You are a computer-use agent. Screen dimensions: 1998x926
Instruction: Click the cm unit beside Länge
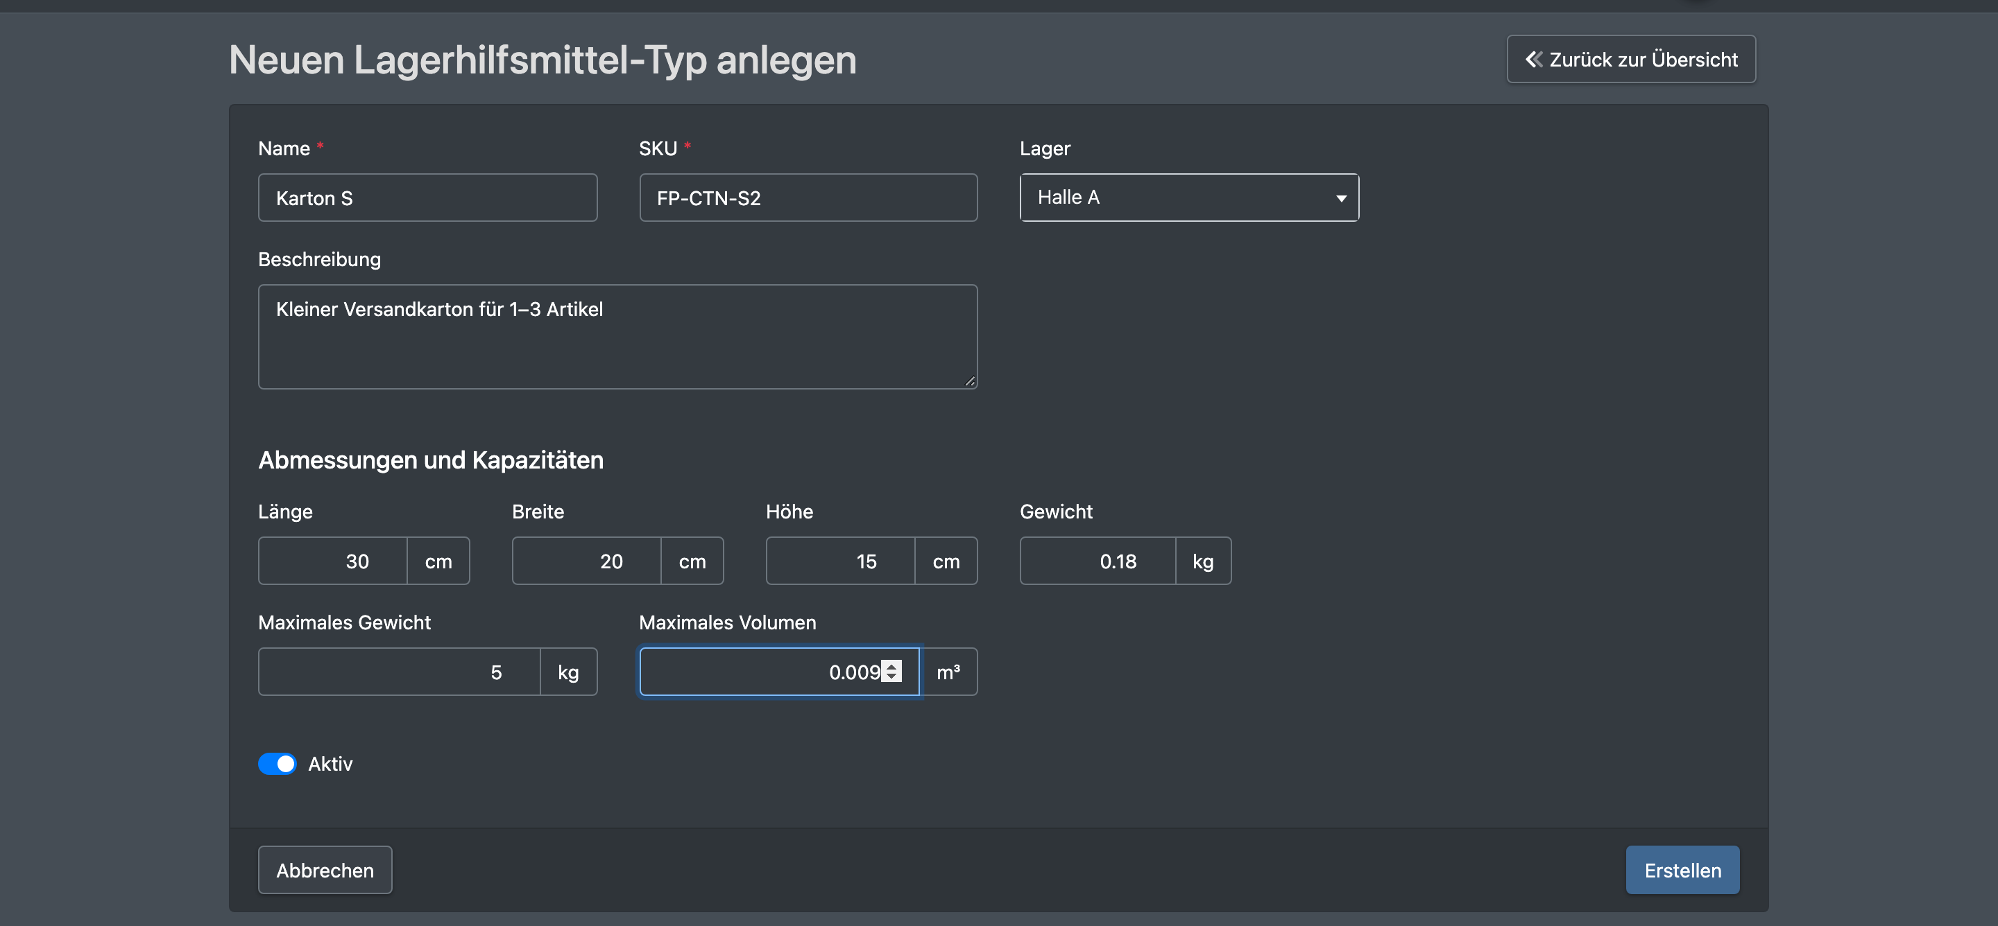[x=438, y=560]
